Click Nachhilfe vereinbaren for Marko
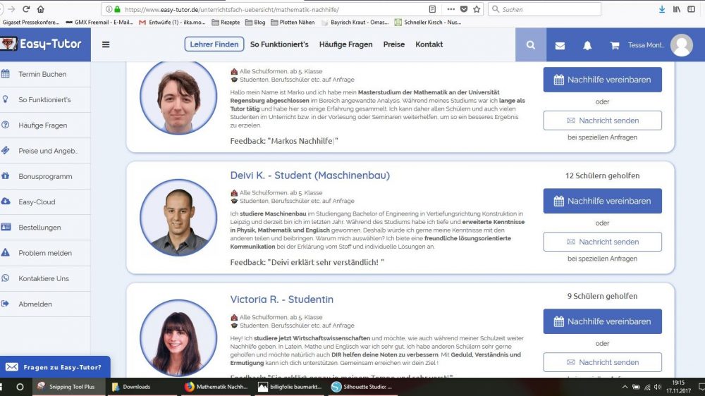The width and height of the screenshot is (705, 396). [x=602, y=80]
